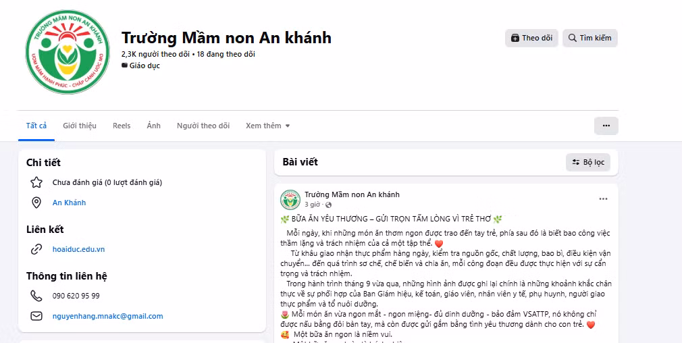Open the nguyenhang.mnakc@gmail.com email link
The height and width of the screenshot is (343, 682).
(x=108, y=316)
